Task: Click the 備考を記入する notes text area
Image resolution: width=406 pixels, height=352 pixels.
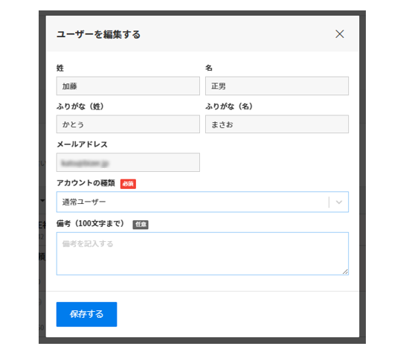Action: 202,254
